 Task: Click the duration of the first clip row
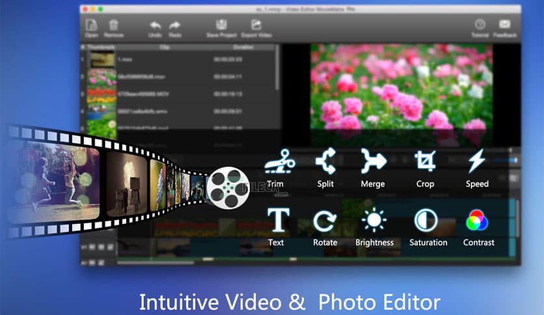coord(228,60)
